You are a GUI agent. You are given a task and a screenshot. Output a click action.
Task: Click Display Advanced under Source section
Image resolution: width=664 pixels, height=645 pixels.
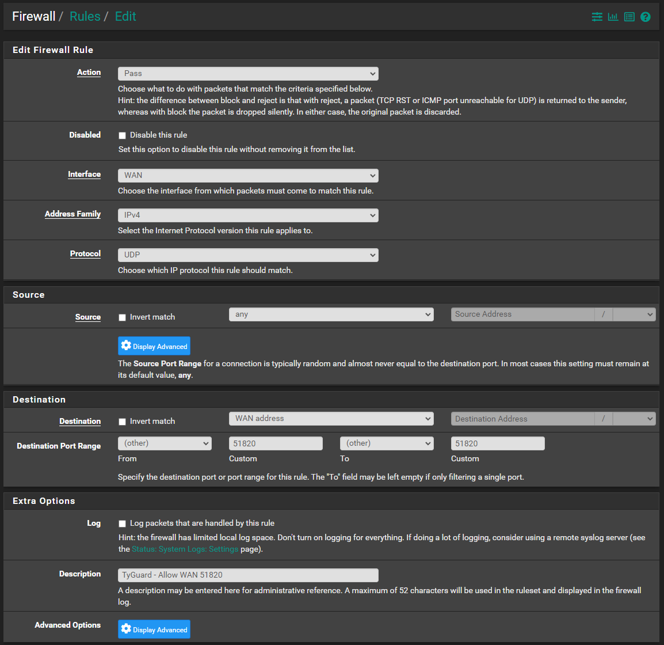[154, 346]
